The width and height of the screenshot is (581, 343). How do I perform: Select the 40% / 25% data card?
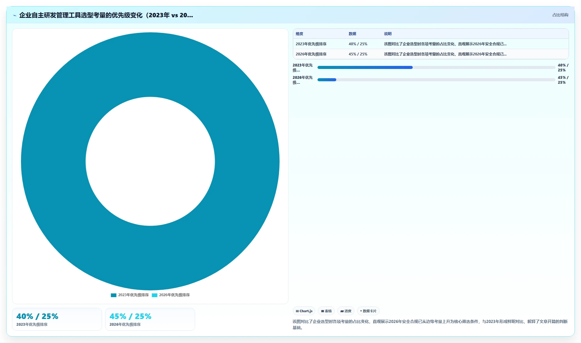point(57,319)
